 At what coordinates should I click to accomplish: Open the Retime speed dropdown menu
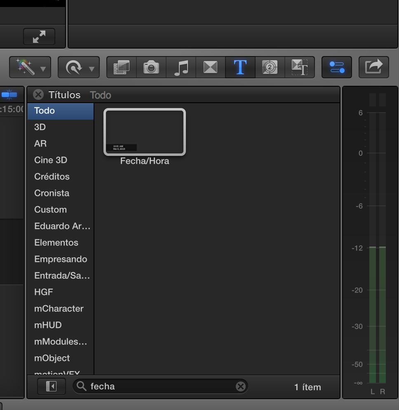[x=79, y=67]
